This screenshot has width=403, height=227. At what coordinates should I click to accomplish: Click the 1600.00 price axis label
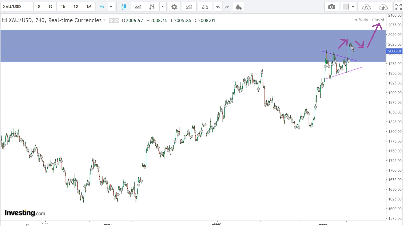pos(395,209)
